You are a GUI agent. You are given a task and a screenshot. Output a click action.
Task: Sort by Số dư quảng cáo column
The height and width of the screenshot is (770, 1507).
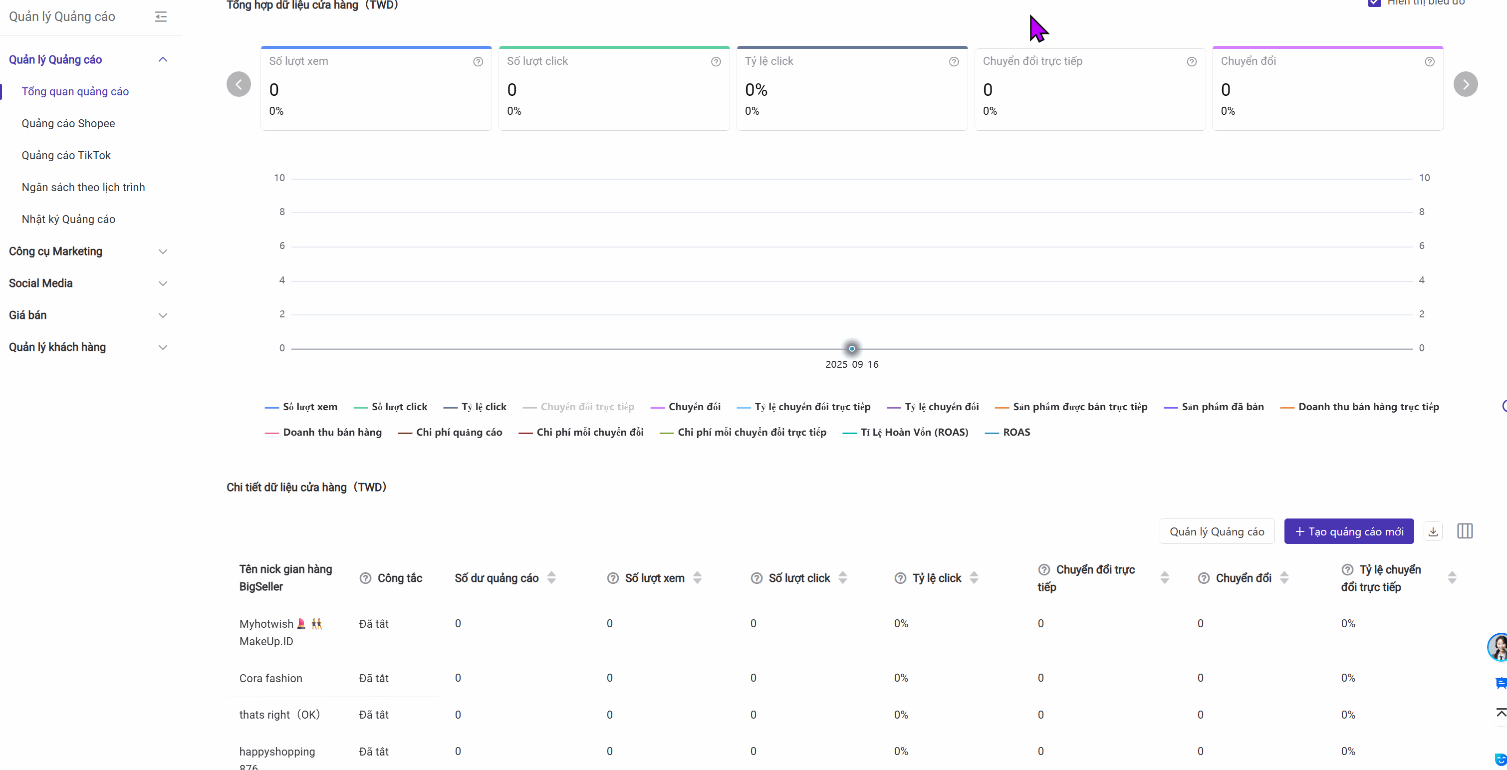[551, 578]
